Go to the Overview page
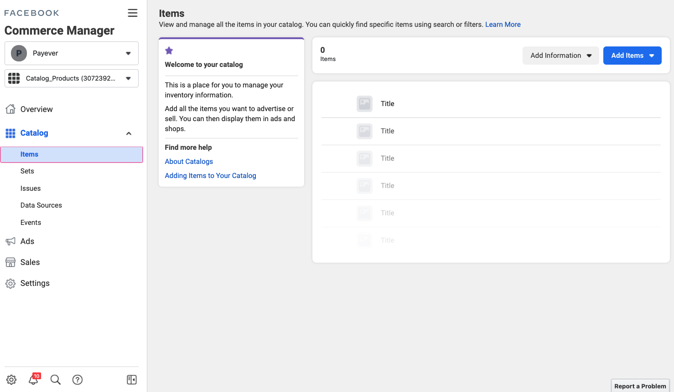Screen dimensions: 674x392 coord(36,109)
